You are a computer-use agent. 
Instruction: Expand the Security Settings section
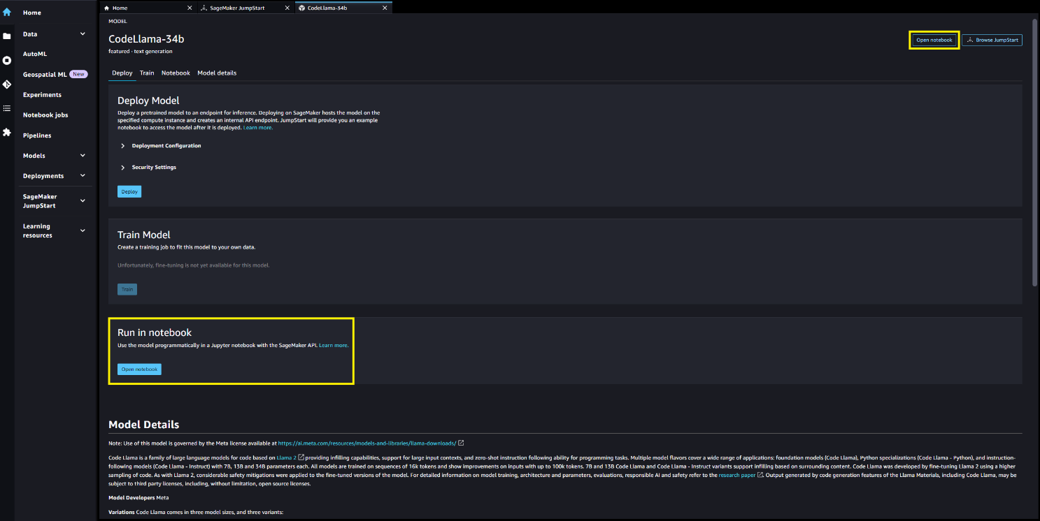(123, 168)
